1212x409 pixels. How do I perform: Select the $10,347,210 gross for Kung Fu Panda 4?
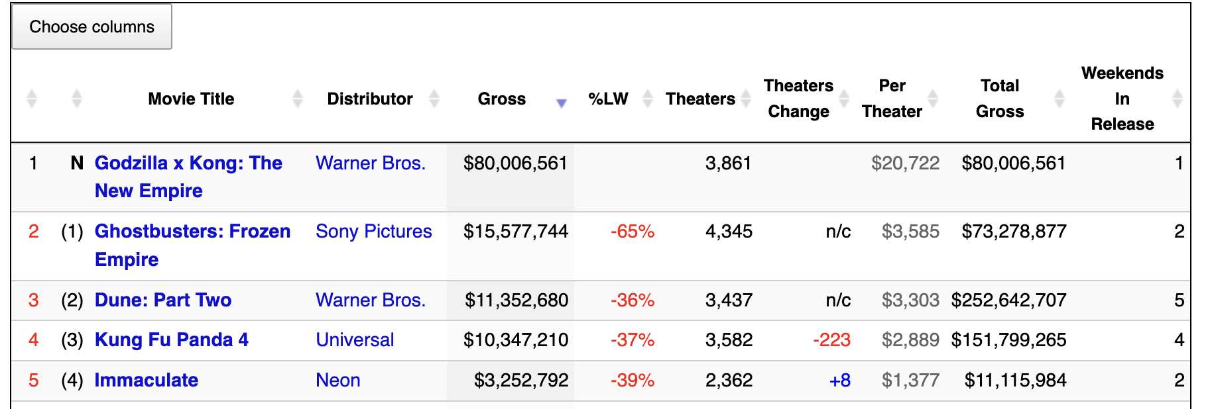(x=515, y=340)
